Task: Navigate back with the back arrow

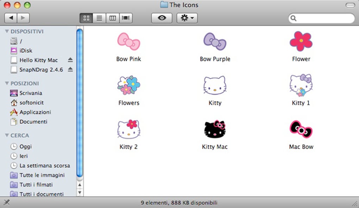Action: coord(11,18)
